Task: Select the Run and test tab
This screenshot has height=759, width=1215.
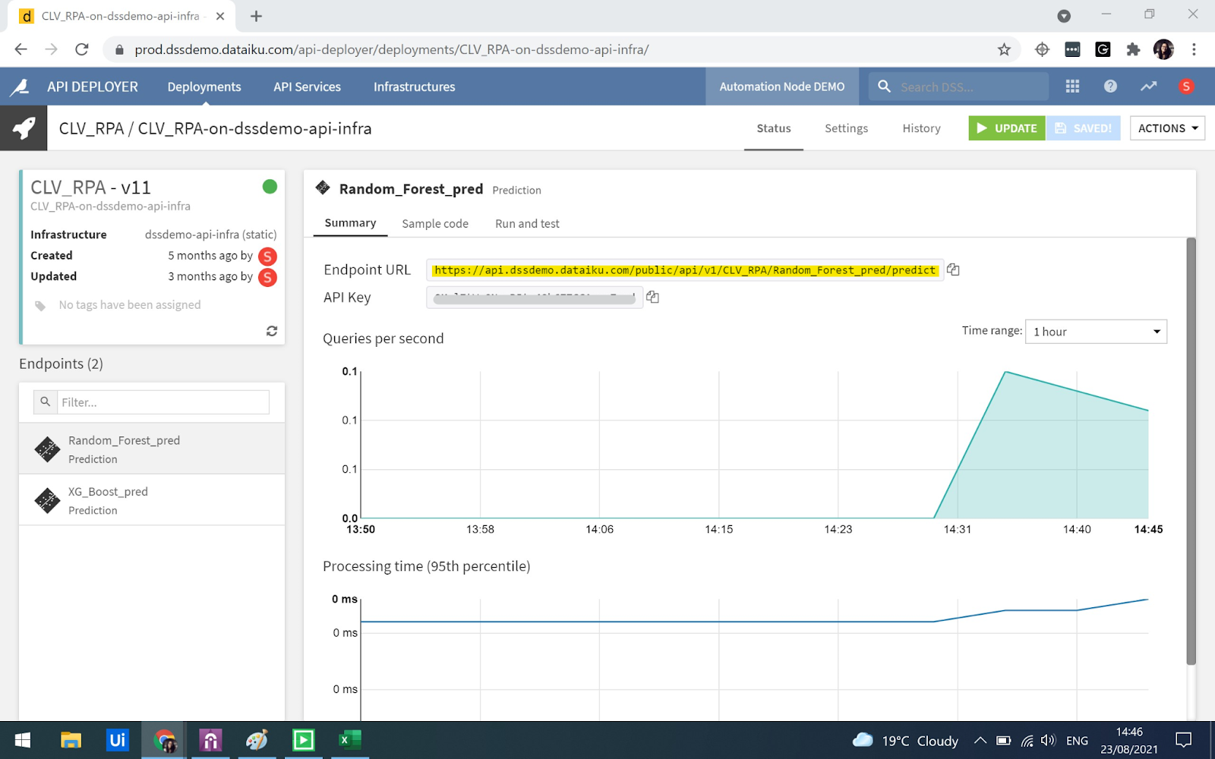Action: [527, 224]
